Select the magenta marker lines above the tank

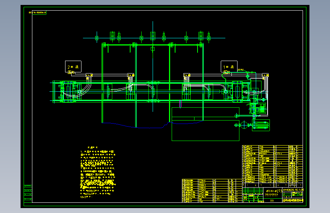[x=180, y=104]
